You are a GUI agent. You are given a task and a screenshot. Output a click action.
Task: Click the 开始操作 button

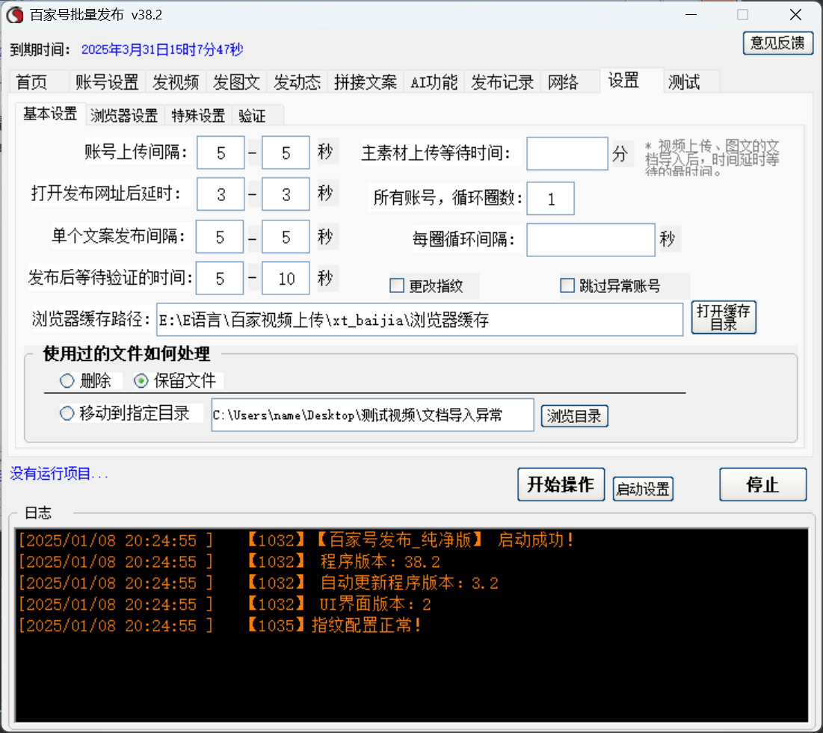[x=561, y=484]
